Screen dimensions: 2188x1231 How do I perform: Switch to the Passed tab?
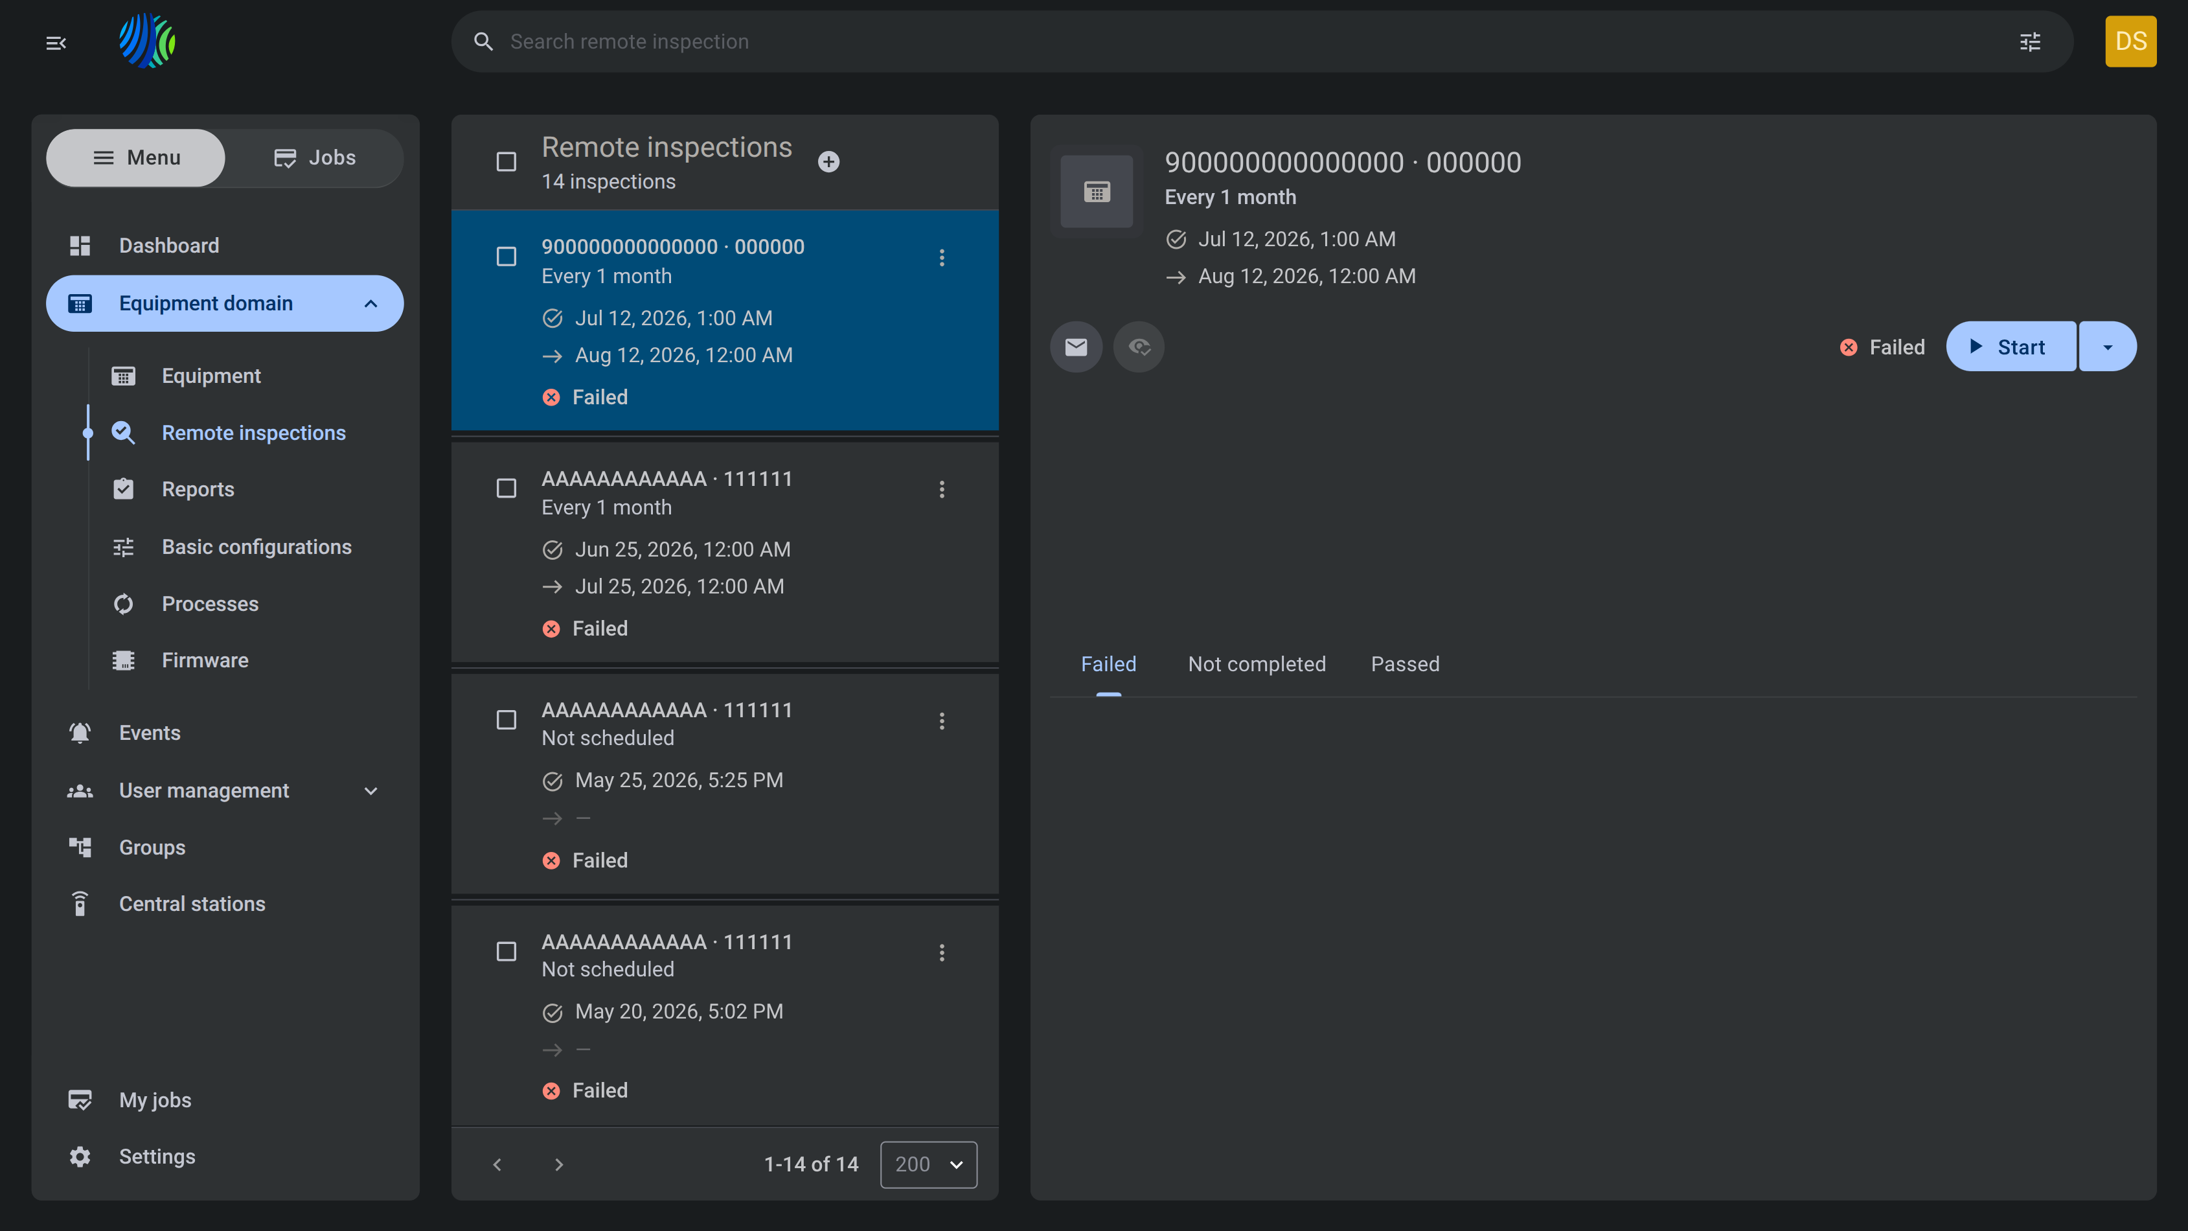point(1405,664)
